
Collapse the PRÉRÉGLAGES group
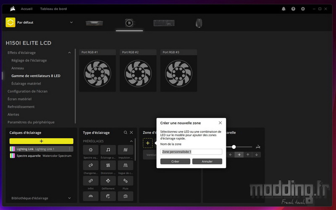pos(131,141)
